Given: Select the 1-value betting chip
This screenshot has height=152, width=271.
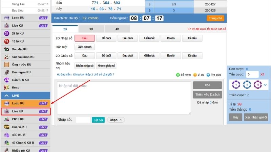Looking at the screenshot, I should (236, 84).
